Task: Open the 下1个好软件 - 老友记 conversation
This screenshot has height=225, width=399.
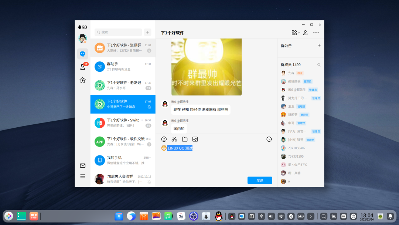Action: [x=123, y=85]
